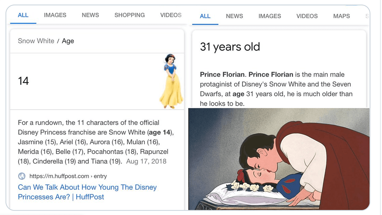Open the NEWS tab on left panel
Screen dimensions: 382x215
[x=90, y=15]
